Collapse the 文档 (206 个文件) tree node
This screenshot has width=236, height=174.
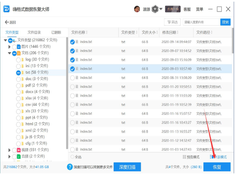tap(9, 53)
